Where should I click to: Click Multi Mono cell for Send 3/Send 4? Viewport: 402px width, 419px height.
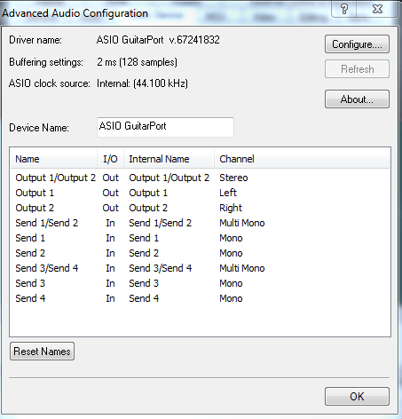point(242,268)
